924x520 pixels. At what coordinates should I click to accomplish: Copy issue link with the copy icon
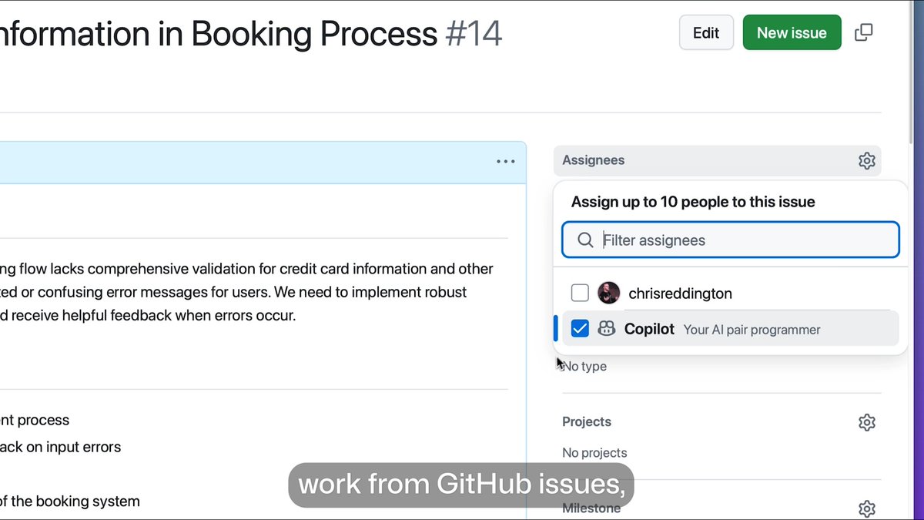864,32
